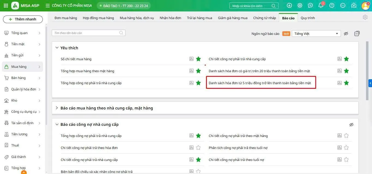372x174 pixels.
Task: Open the notifications bell
Action: 321,5
